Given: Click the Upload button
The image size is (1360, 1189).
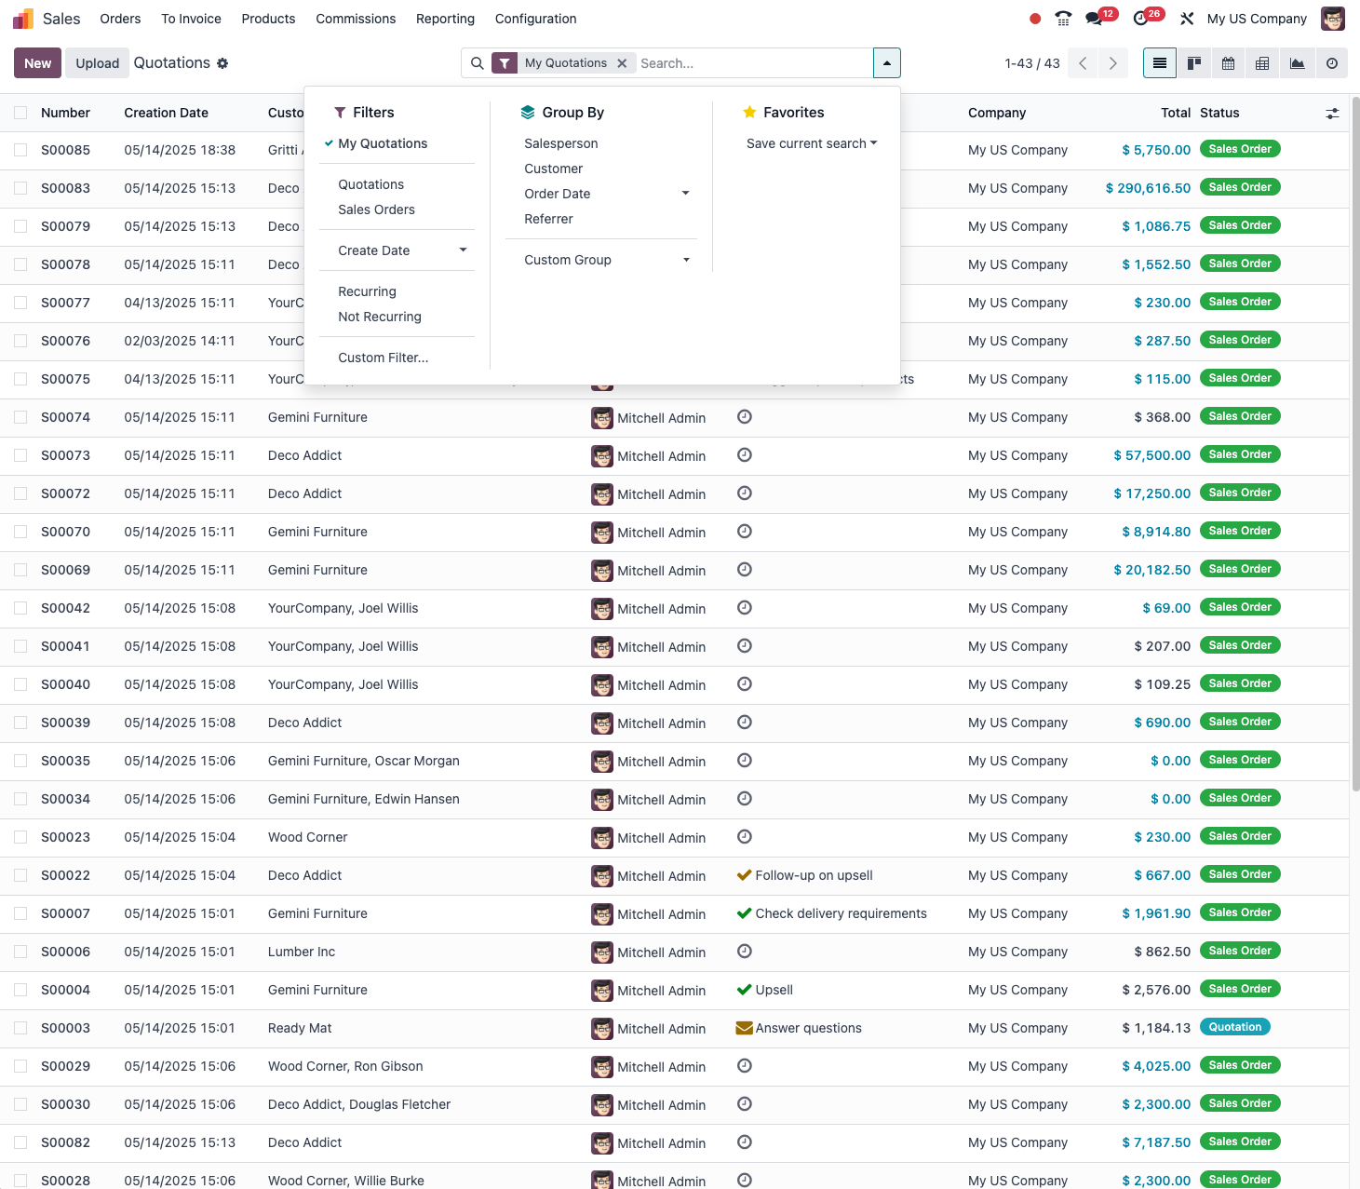Looking at the screenshot, I should tap(98, 63).
